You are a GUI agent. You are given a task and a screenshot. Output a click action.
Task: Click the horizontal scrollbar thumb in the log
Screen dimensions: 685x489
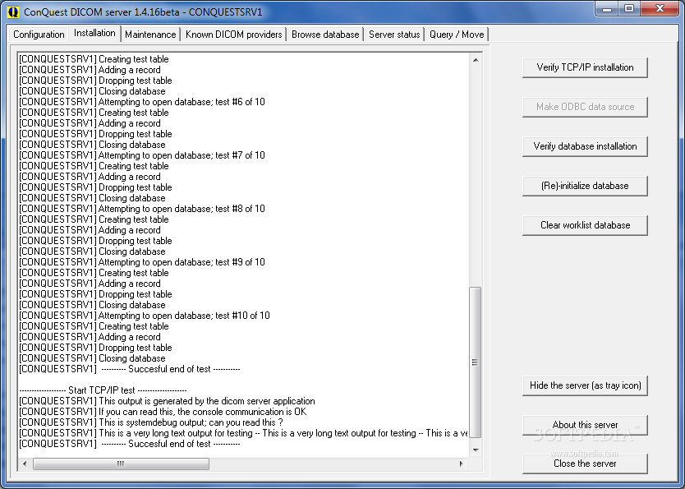121,464
